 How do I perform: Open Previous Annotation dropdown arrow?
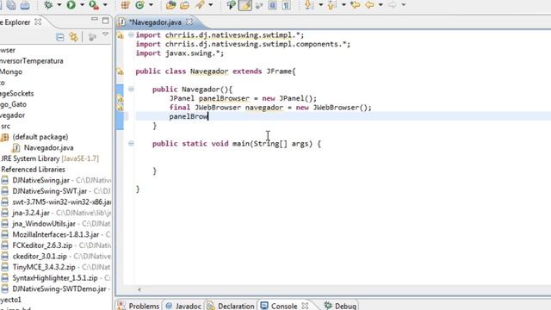344,5
